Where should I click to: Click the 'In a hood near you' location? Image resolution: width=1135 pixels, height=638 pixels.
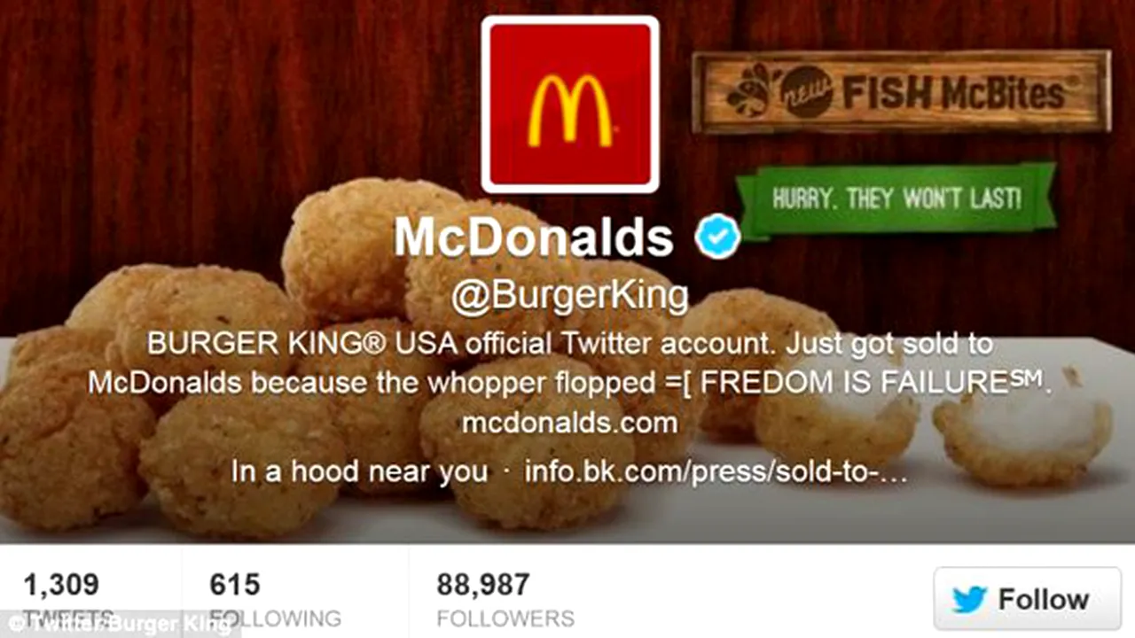click(359, 471)
